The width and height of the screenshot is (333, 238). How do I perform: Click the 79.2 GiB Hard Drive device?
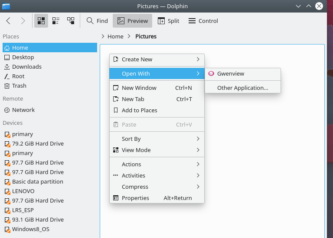pos(50,144)
